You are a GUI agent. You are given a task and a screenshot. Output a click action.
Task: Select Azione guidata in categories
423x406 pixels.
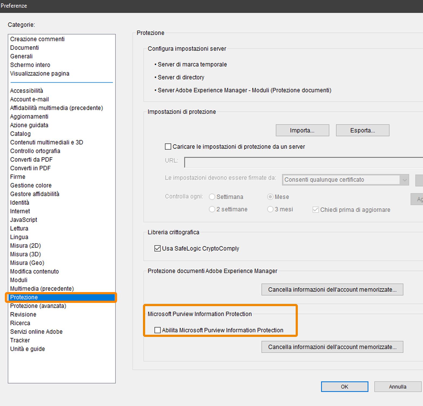click(x=29, y=125)
